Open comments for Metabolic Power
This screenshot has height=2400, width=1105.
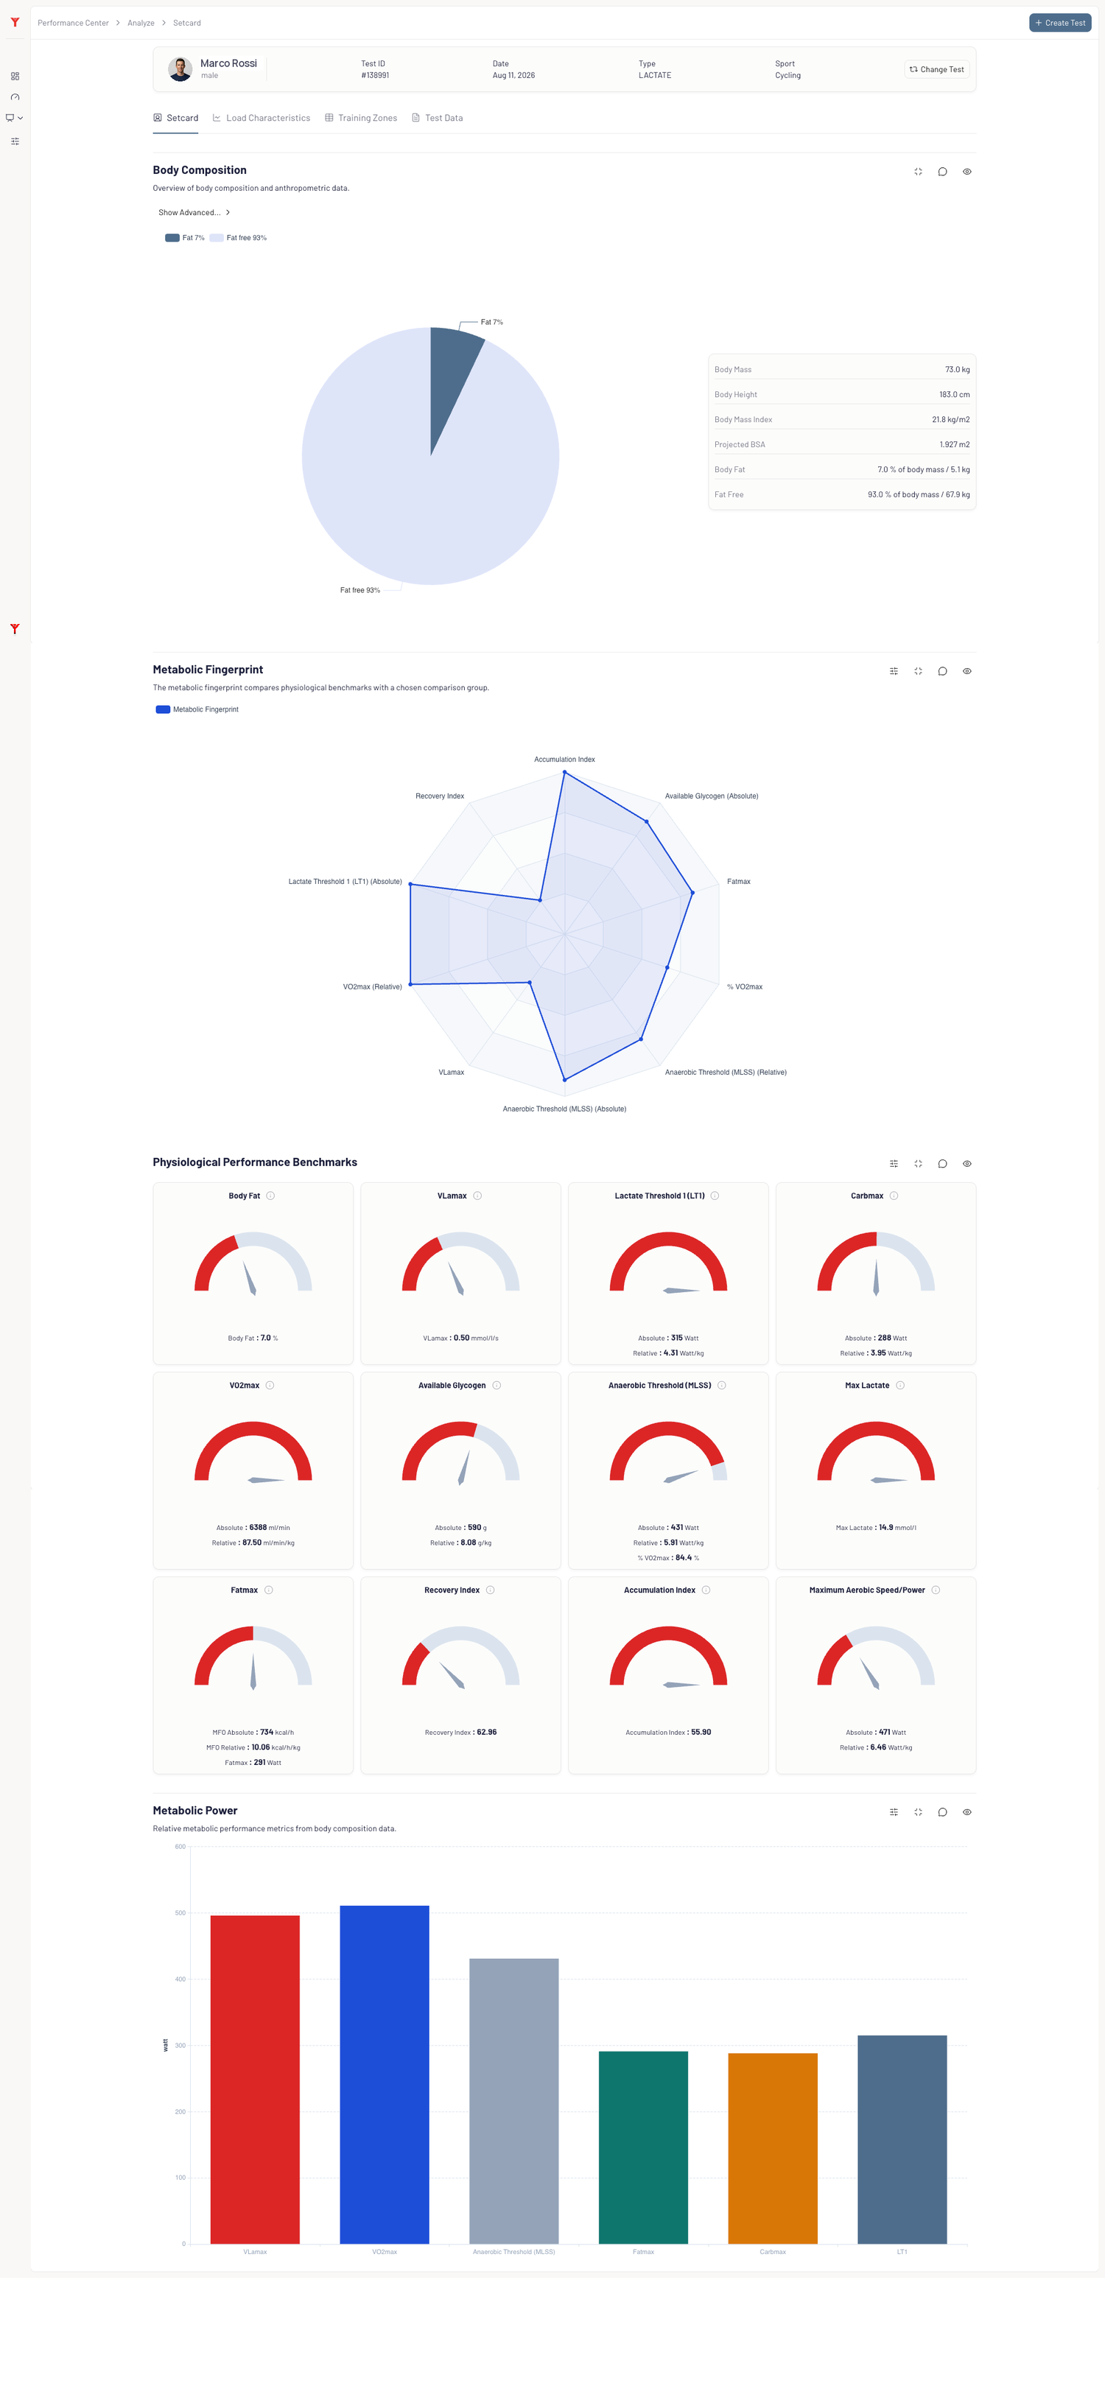point(942,1812)
